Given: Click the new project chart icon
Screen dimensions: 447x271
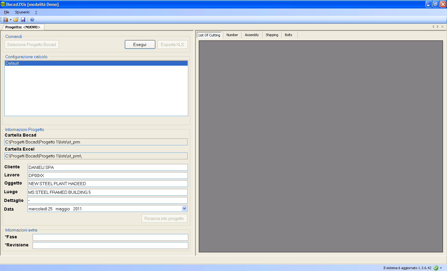Looking at the screenshot, I should pos(6,20).
